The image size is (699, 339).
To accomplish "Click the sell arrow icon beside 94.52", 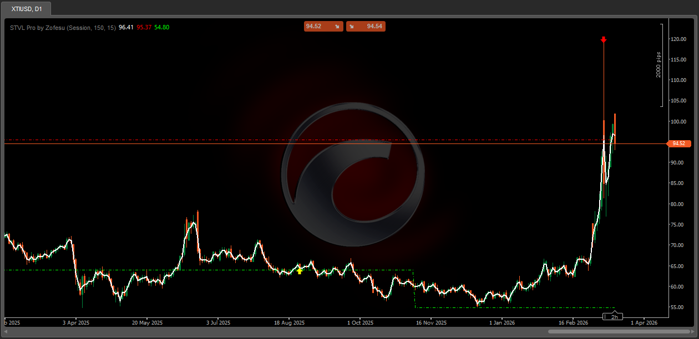I will click(x=336, y=26).
